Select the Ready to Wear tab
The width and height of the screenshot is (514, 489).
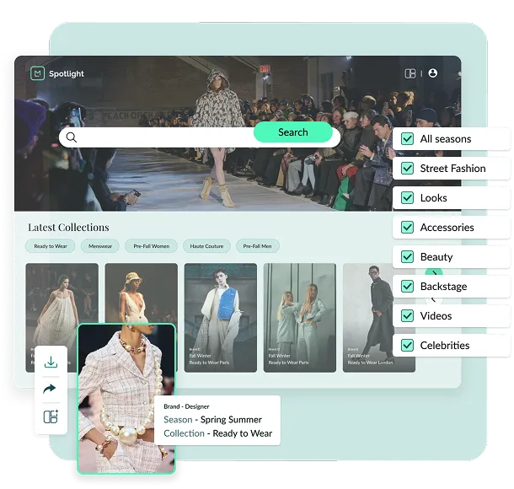coord(51,246)
